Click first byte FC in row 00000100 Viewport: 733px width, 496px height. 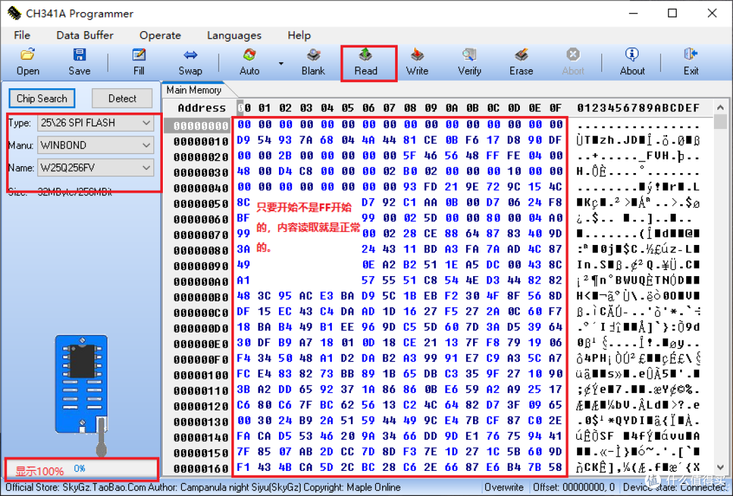[244, 373]
